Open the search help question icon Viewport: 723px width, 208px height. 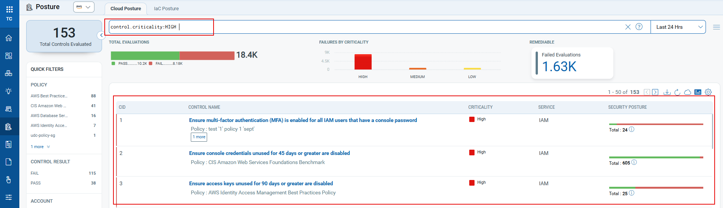tap(639, 27)
